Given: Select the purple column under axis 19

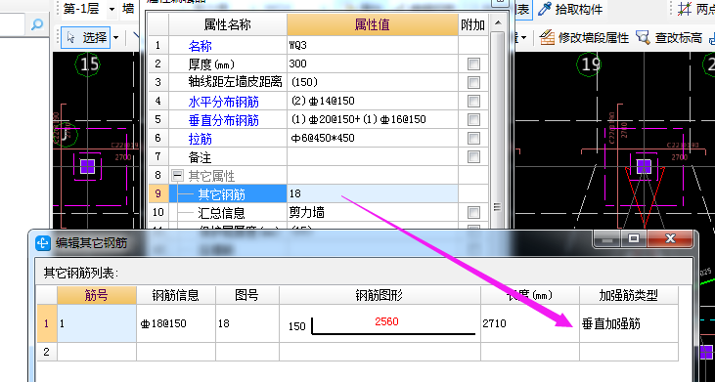Looking at the screenshot, I should 644,167.
